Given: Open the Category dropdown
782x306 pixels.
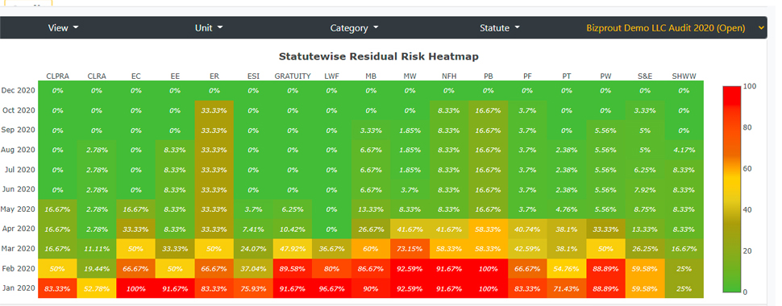Looking at the screenshot, I should pos(354,28).
